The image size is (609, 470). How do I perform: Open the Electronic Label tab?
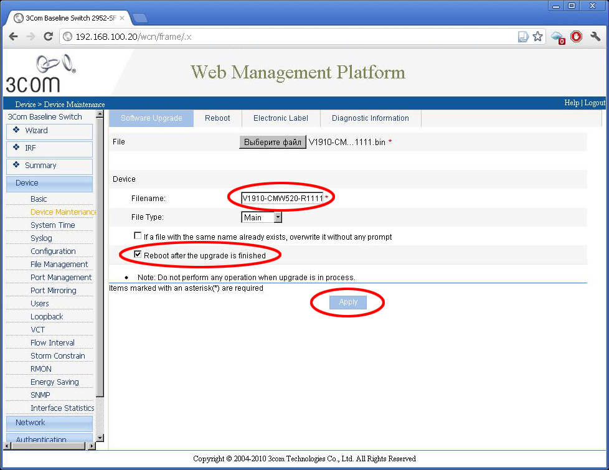[281, 118]
